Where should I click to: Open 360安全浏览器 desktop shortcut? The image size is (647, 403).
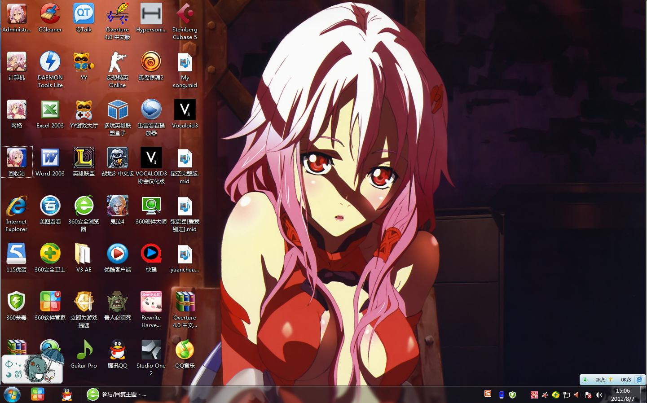[x=84, y=214]
